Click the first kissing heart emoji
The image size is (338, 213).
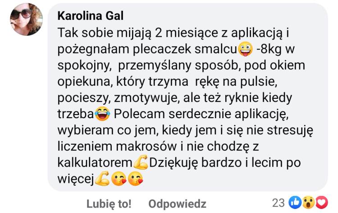119,178
